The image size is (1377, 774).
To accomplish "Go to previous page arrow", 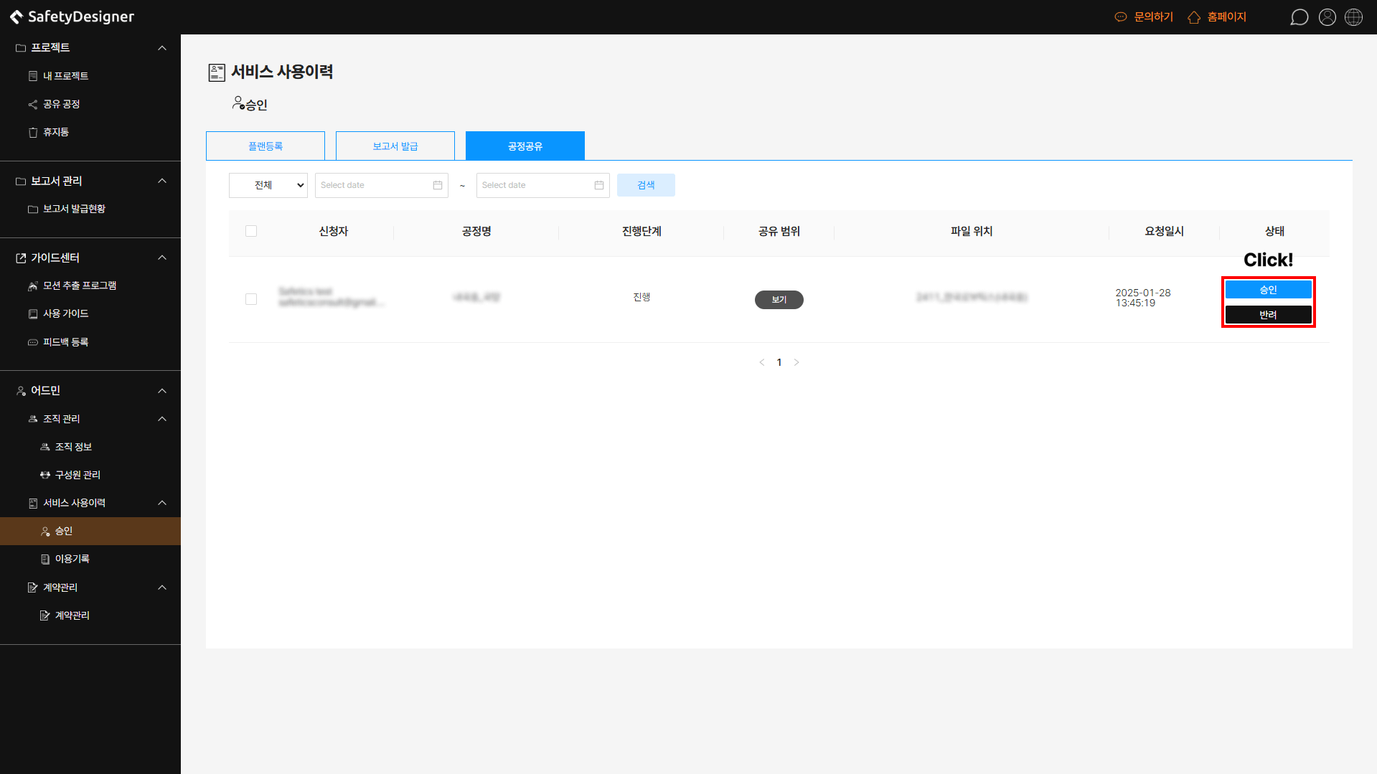I will pos(762,362).
